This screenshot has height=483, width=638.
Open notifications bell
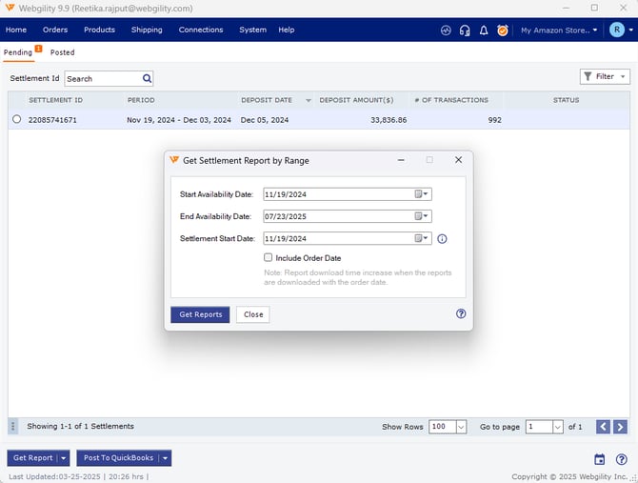pos(484,30)
